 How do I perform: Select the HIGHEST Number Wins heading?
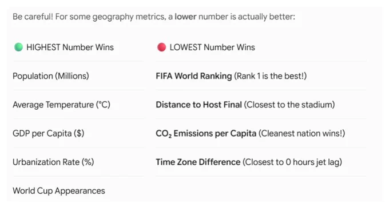coord(70,47)
